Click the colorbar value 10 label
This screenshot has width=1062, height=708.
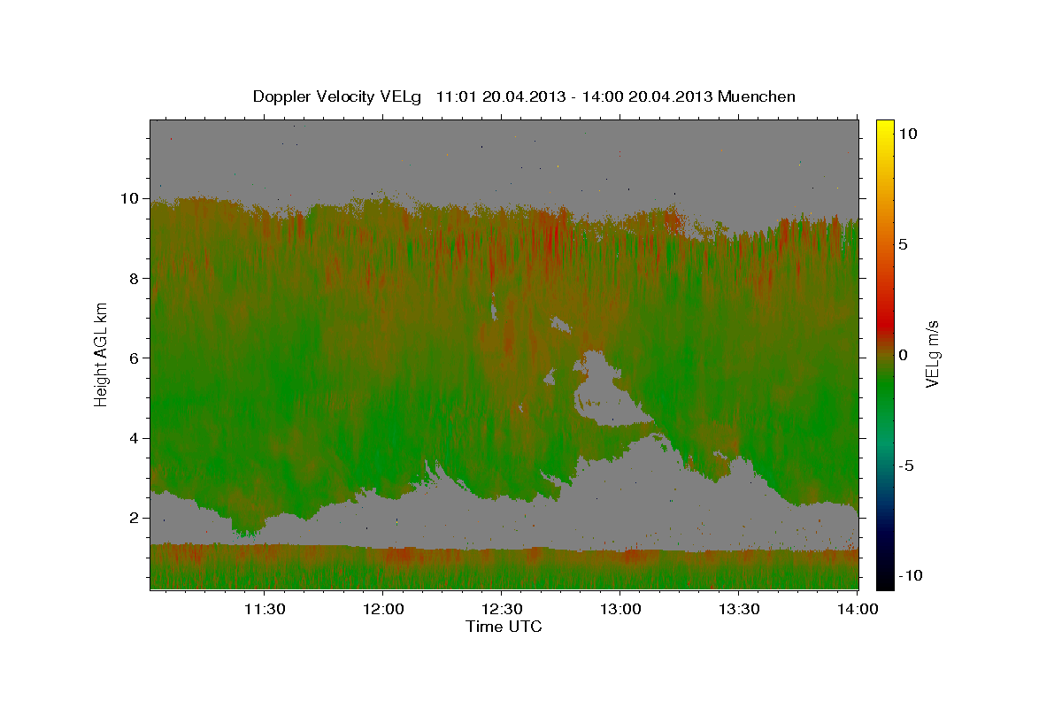click(908, 134)
